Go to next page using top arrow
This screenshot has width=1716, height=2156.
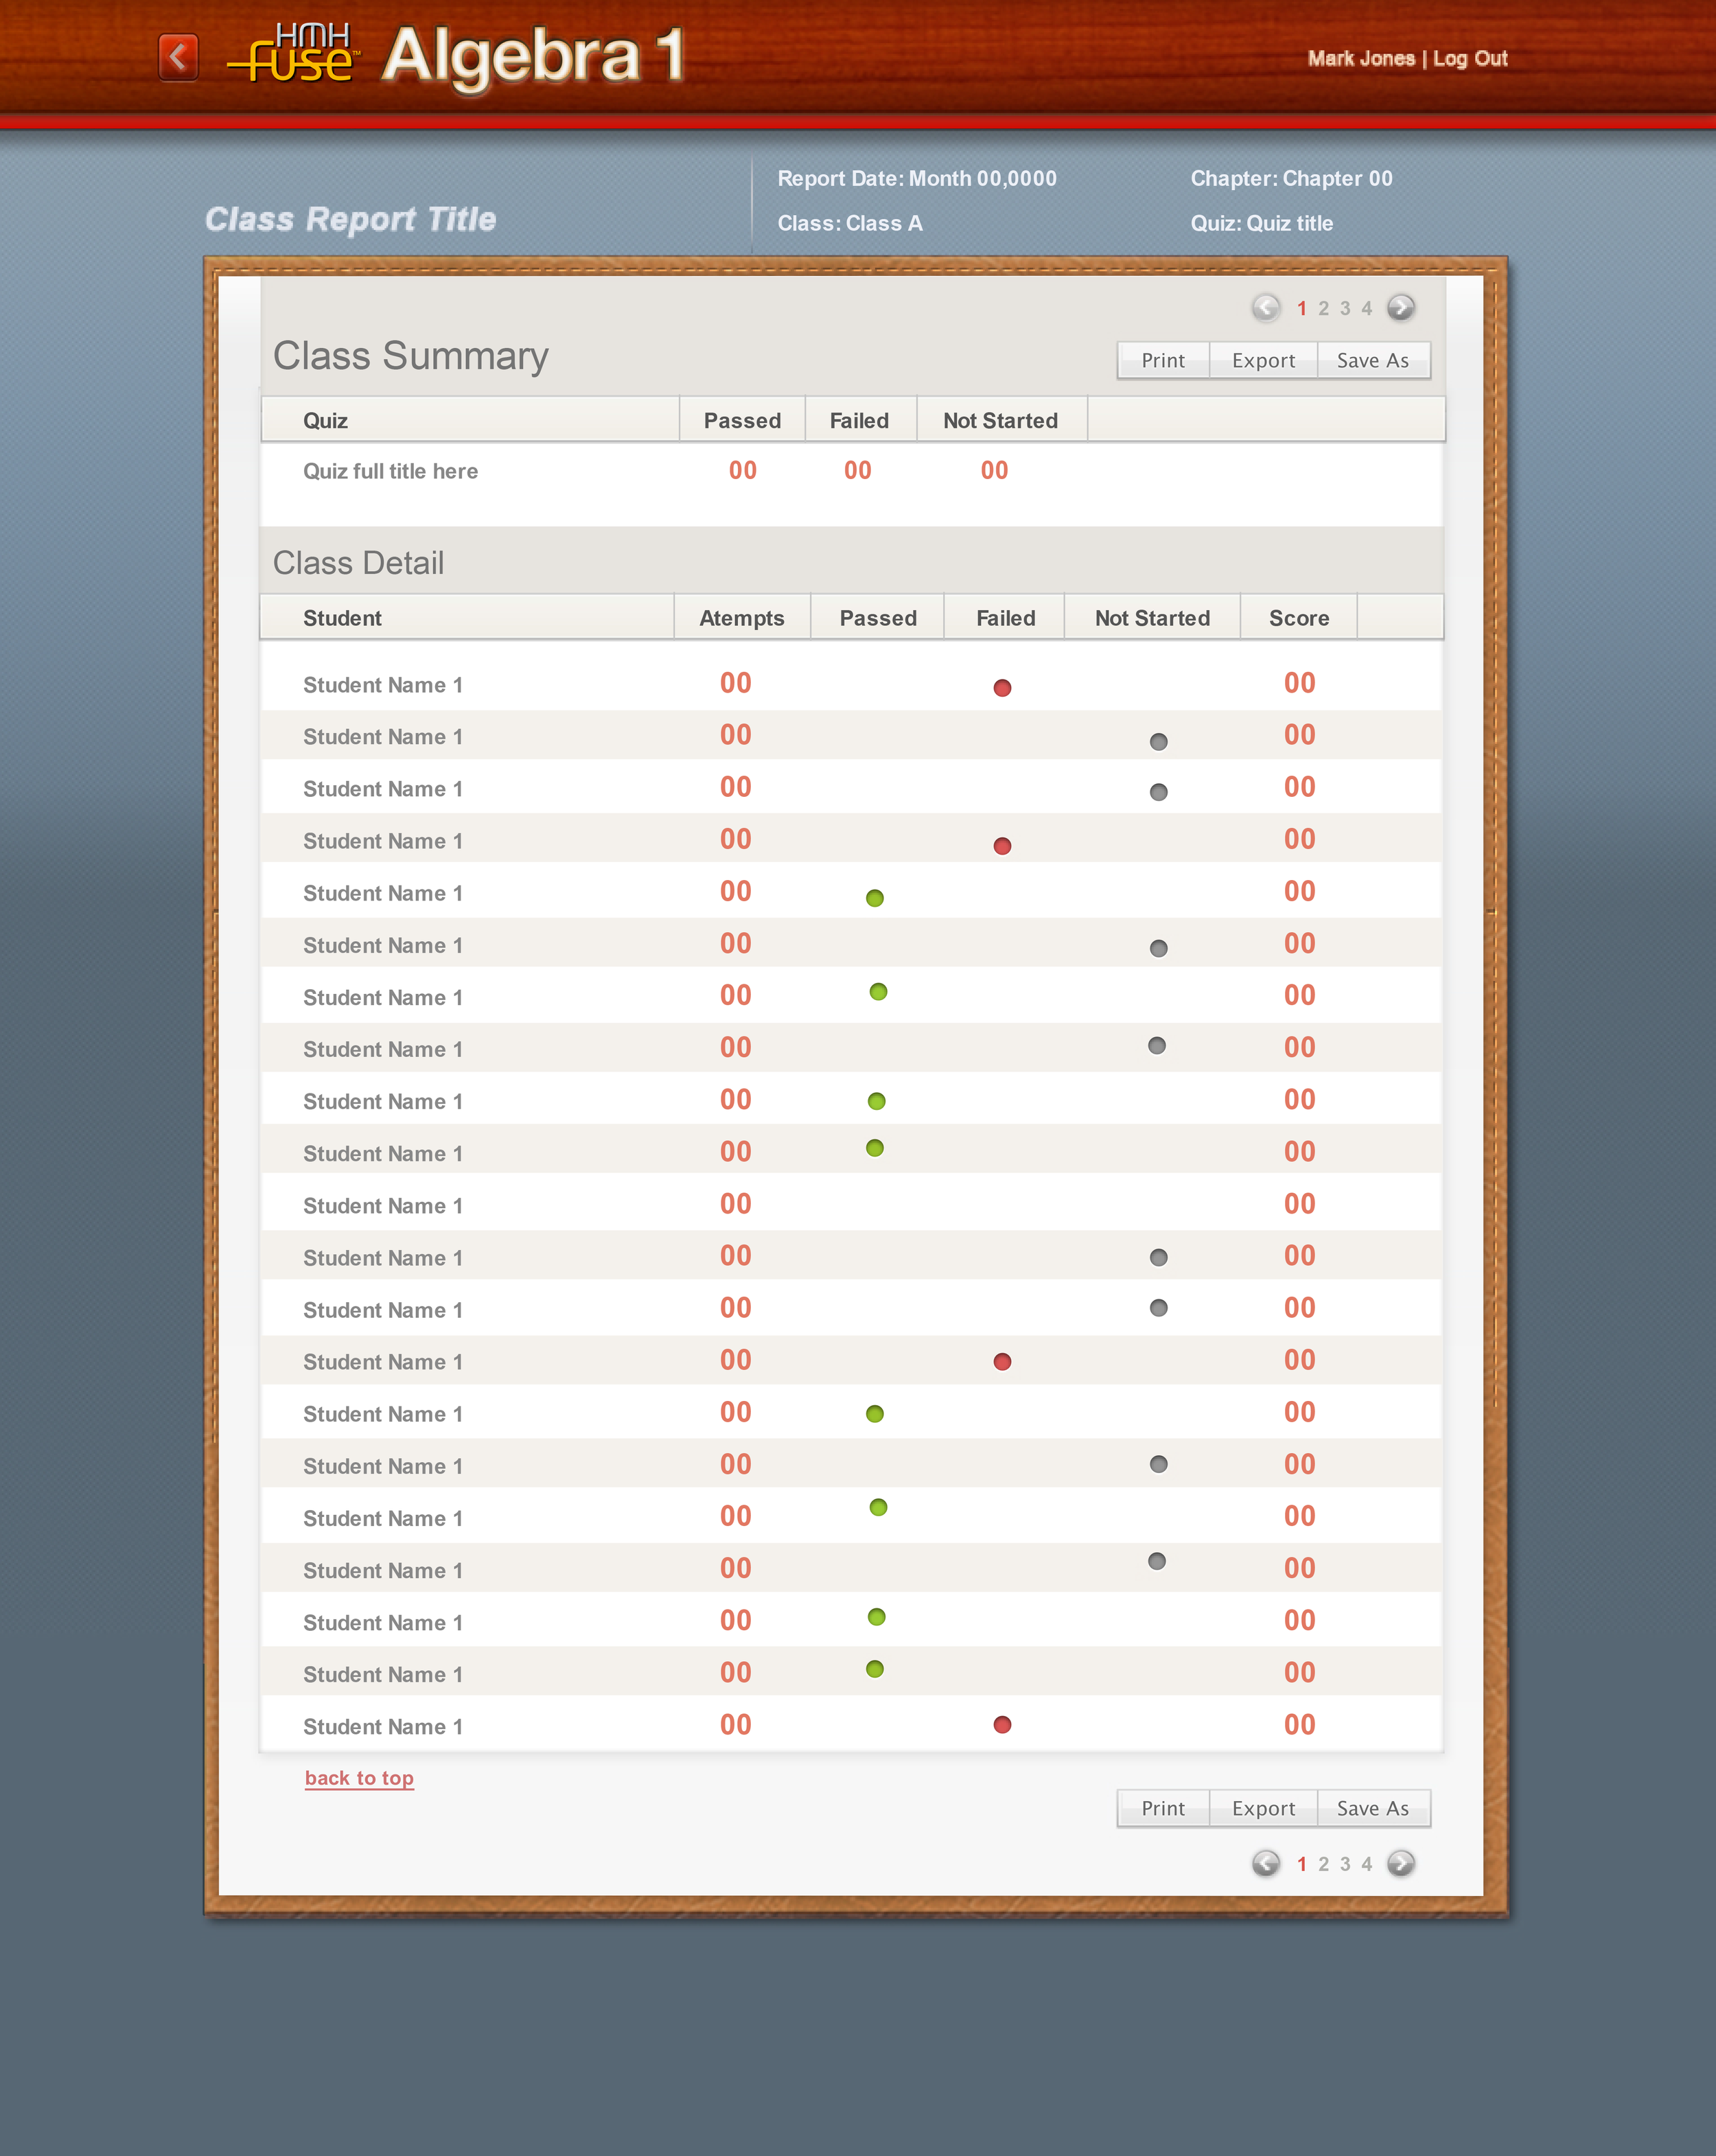click(x=1401, y=307)
